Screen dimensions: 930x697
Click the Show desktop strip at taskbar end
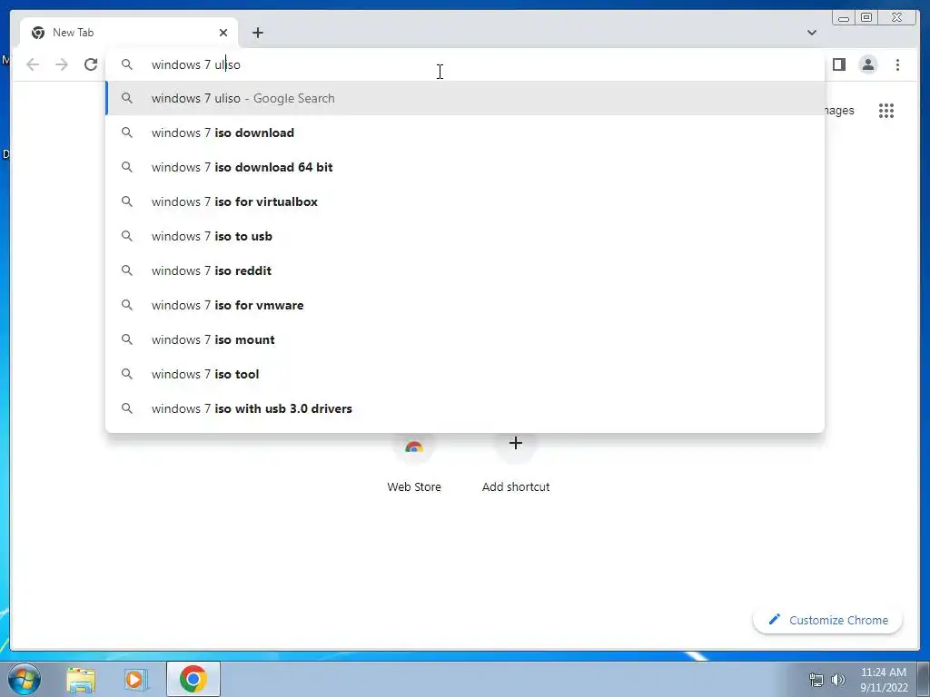924,679
